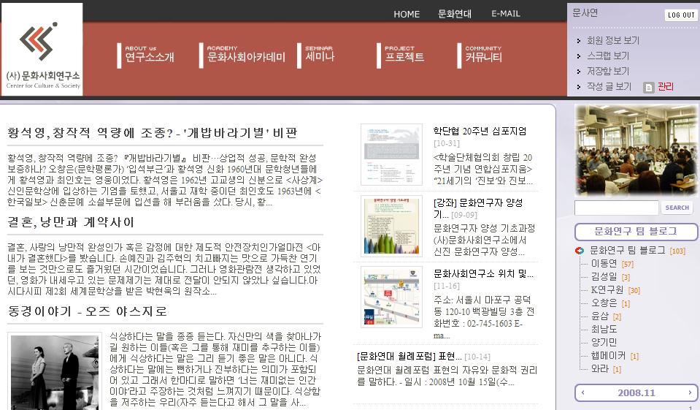Image resolution: width=700 pixels, height=410 pixels.
Task: Select K연구원 [30] in blog tree
Action: [615, 289]
